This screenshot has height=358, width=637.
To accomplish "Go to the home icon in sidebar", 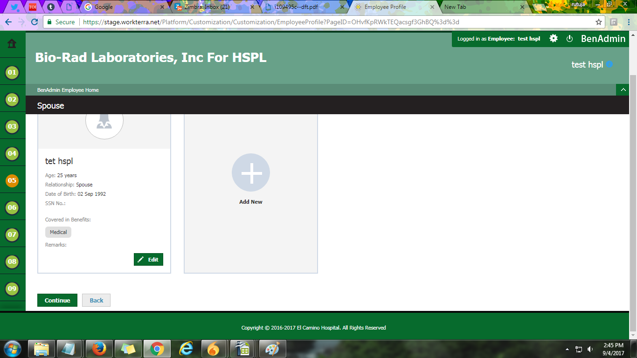I will coord(12,44).
